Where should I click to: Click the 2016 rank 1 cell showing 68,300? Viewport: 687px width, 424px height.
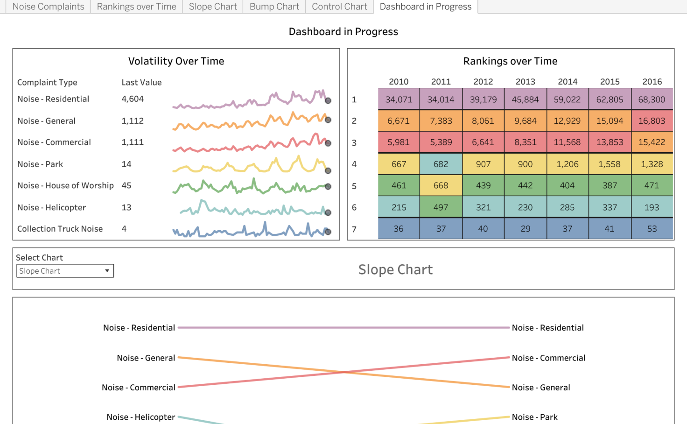[652, 99]
